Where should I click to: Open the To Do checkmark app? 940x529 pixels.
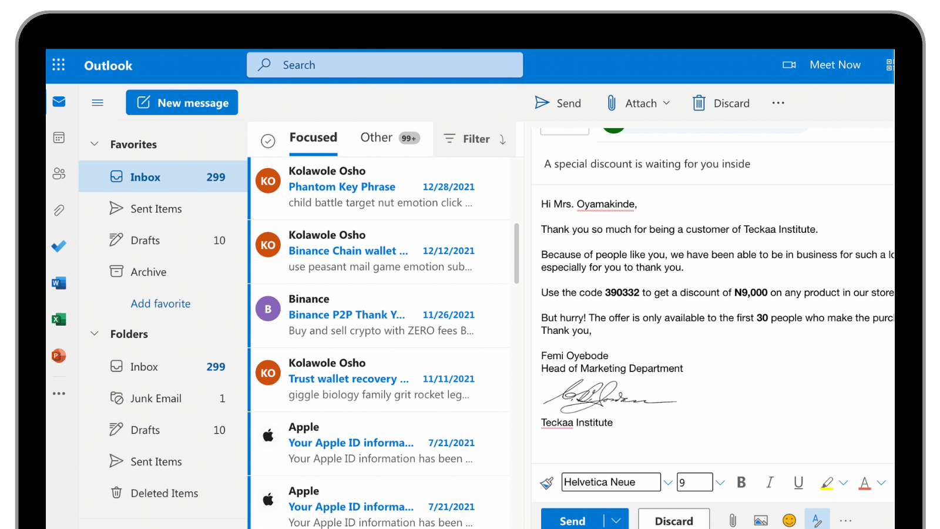59,246
